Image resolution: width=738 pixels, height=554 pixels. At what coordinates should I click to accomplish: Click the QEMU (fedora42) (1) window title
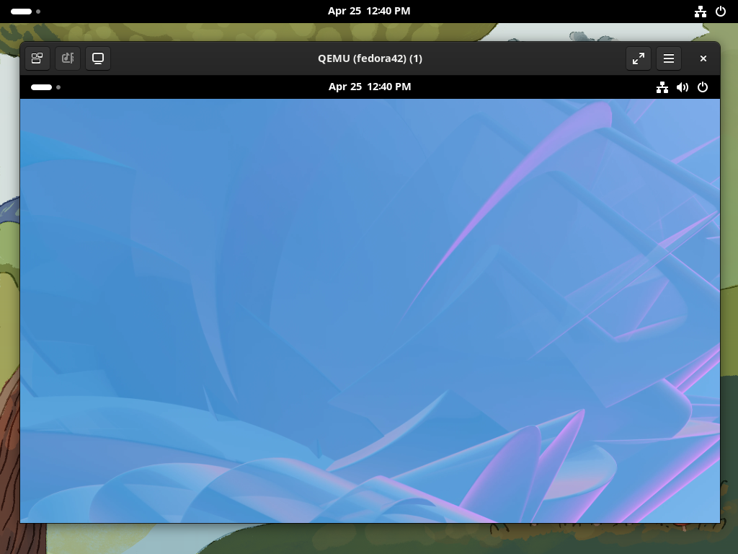click(x=370, y=58)
